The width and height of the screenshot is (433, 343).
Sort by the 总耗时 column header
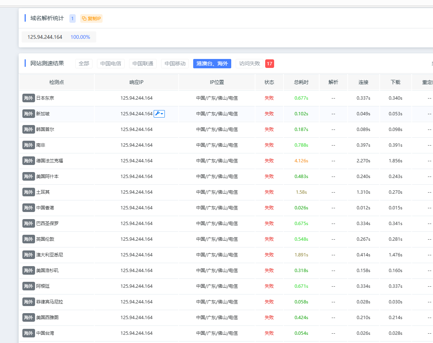point(301,82)
